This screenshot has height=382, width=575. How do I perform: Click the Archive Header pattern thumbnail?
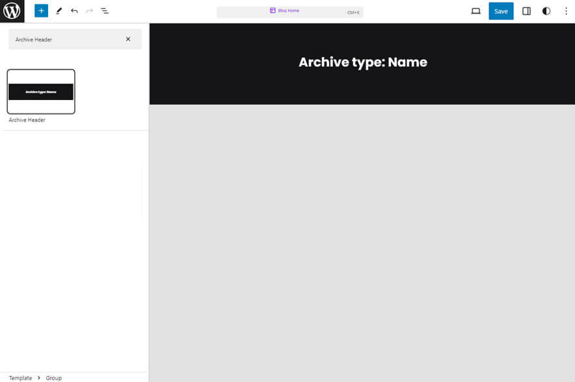41,92
